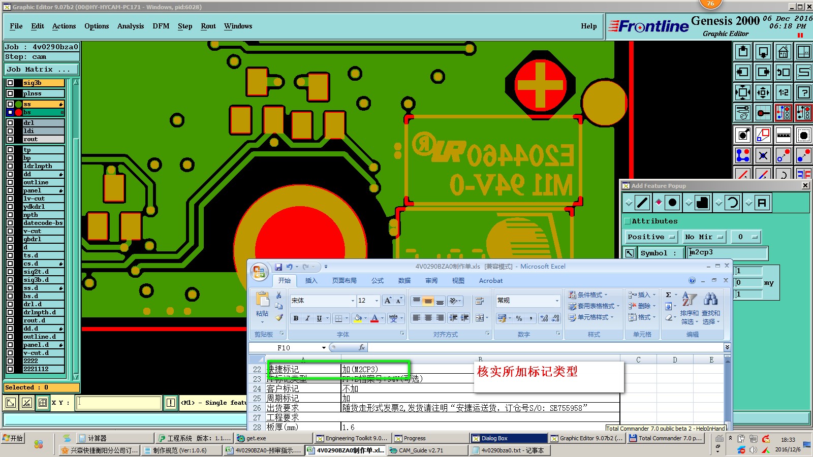This screenshot has width=813, height=457.
Task: Open the Rout menu
Action: (x=208, y=26)
